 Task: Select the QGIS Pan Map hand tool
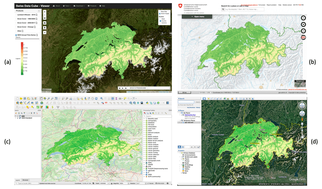tap(42, 98)
